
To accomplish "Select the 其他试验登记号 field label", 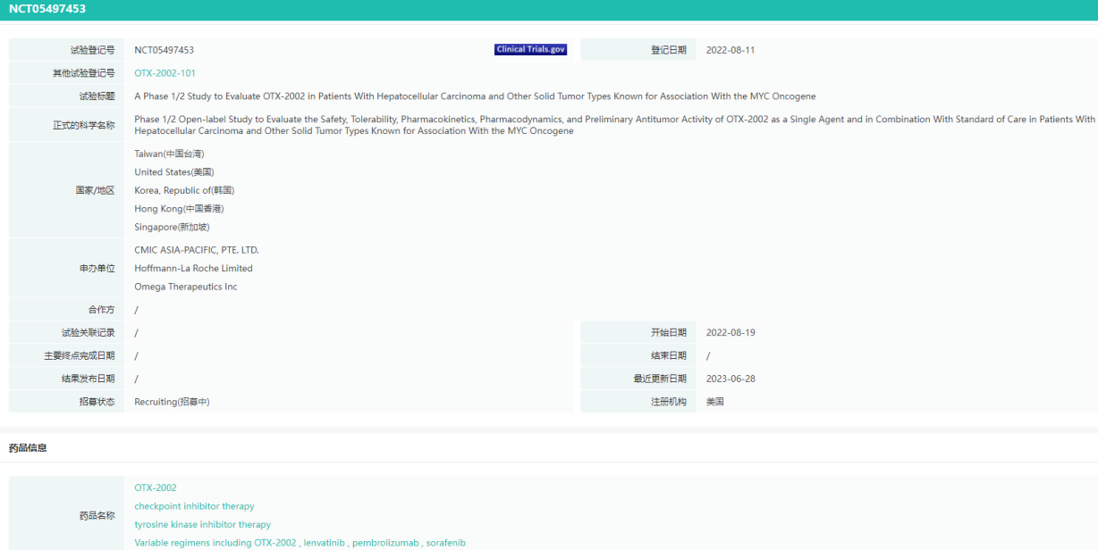I will coord(83,73).
